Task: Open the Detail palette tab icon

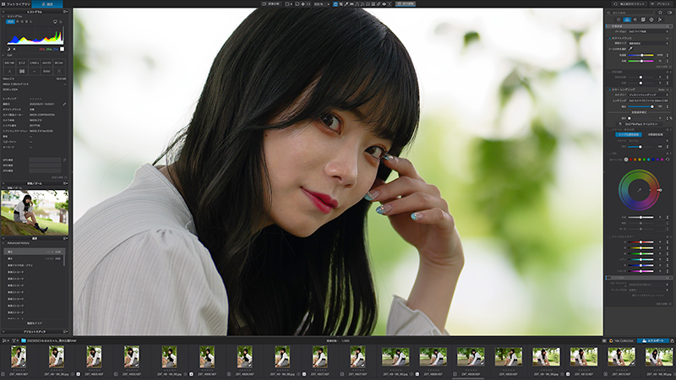Action: (635, 19)
